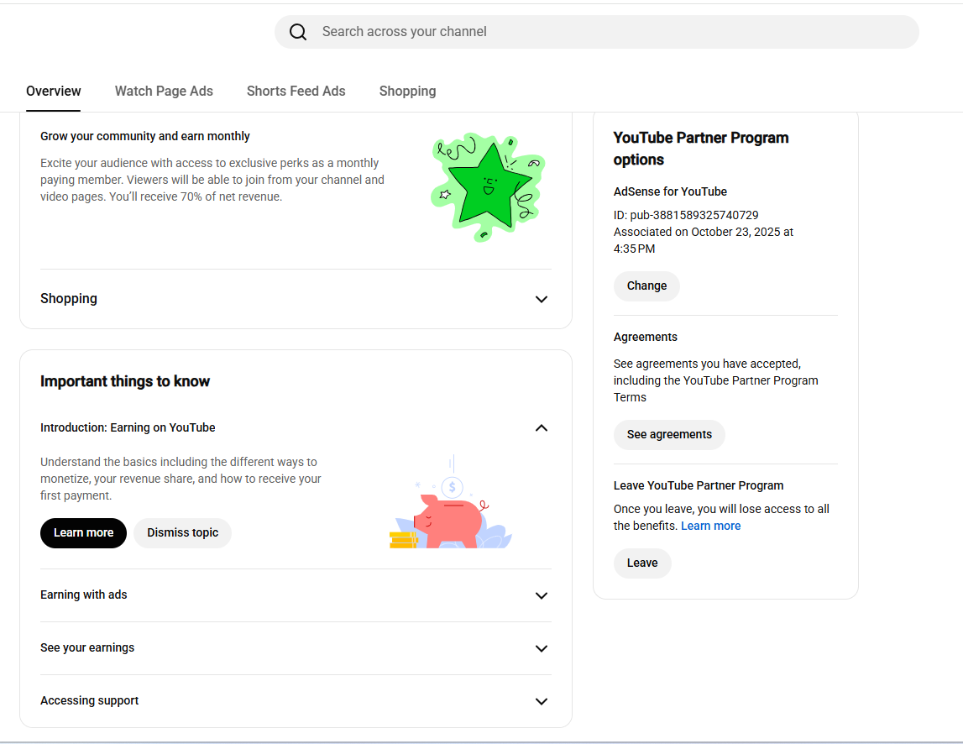Click Grow your community and earn monthly heading
This screenshot has height=744, width=963.
coord(145,136)
